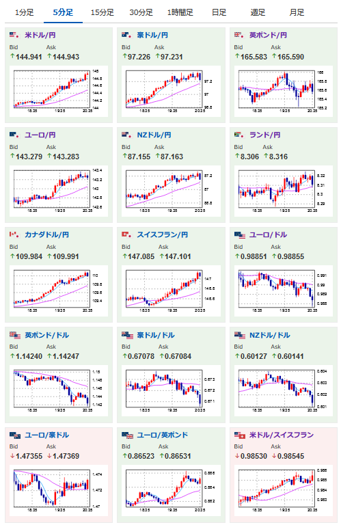The height and width of the screenshot is (525, 341).
Task: Switch to the 1分足 tab
Action: click(25, 13)
